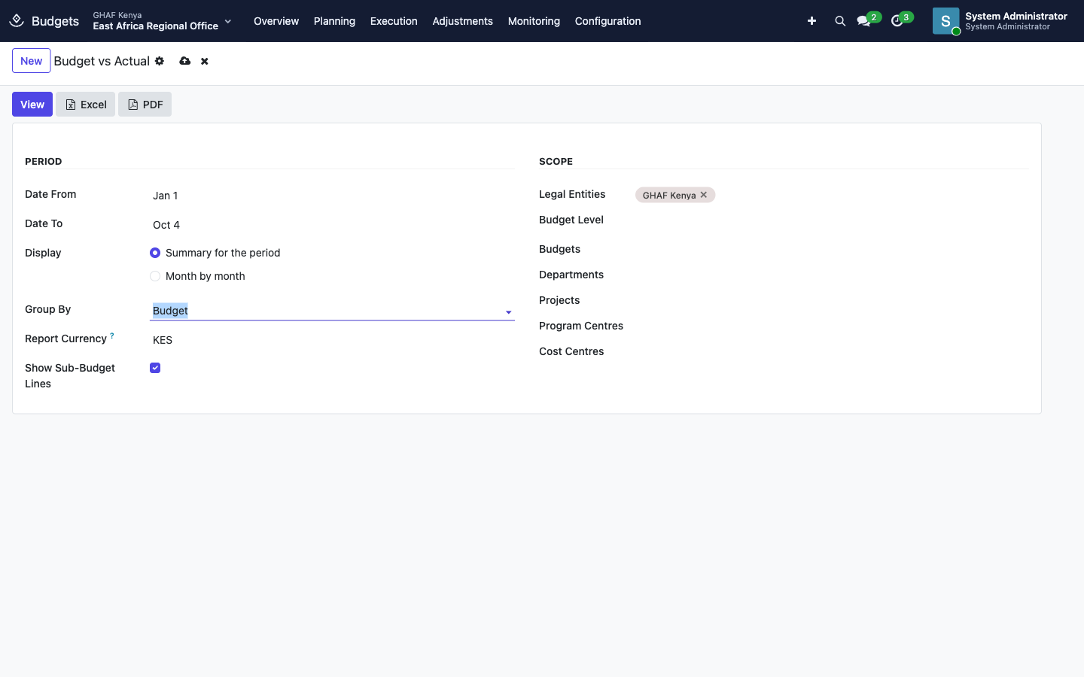The image size is (1084, 677).
Task: Export the report to Excel
Action: coord(86,105)
